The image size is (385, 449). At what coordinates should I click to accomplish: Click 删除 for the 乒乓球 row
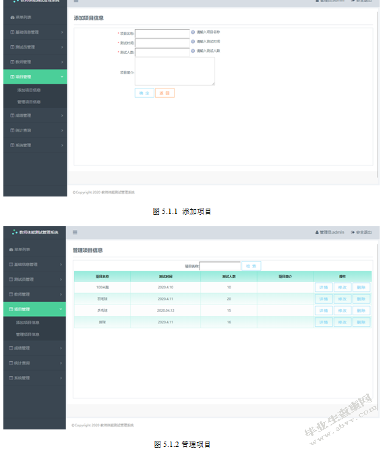pos(361,311)
